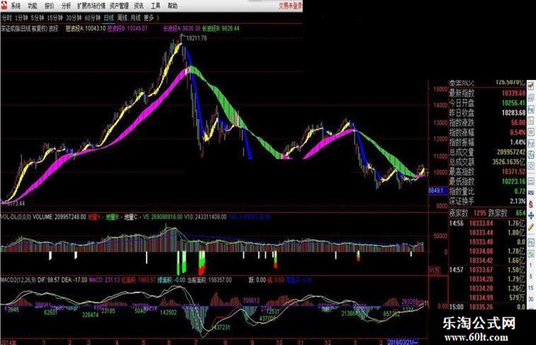536x345 pixels.
Task: Click the red S icon below RSI
Action: click(531, 205)
